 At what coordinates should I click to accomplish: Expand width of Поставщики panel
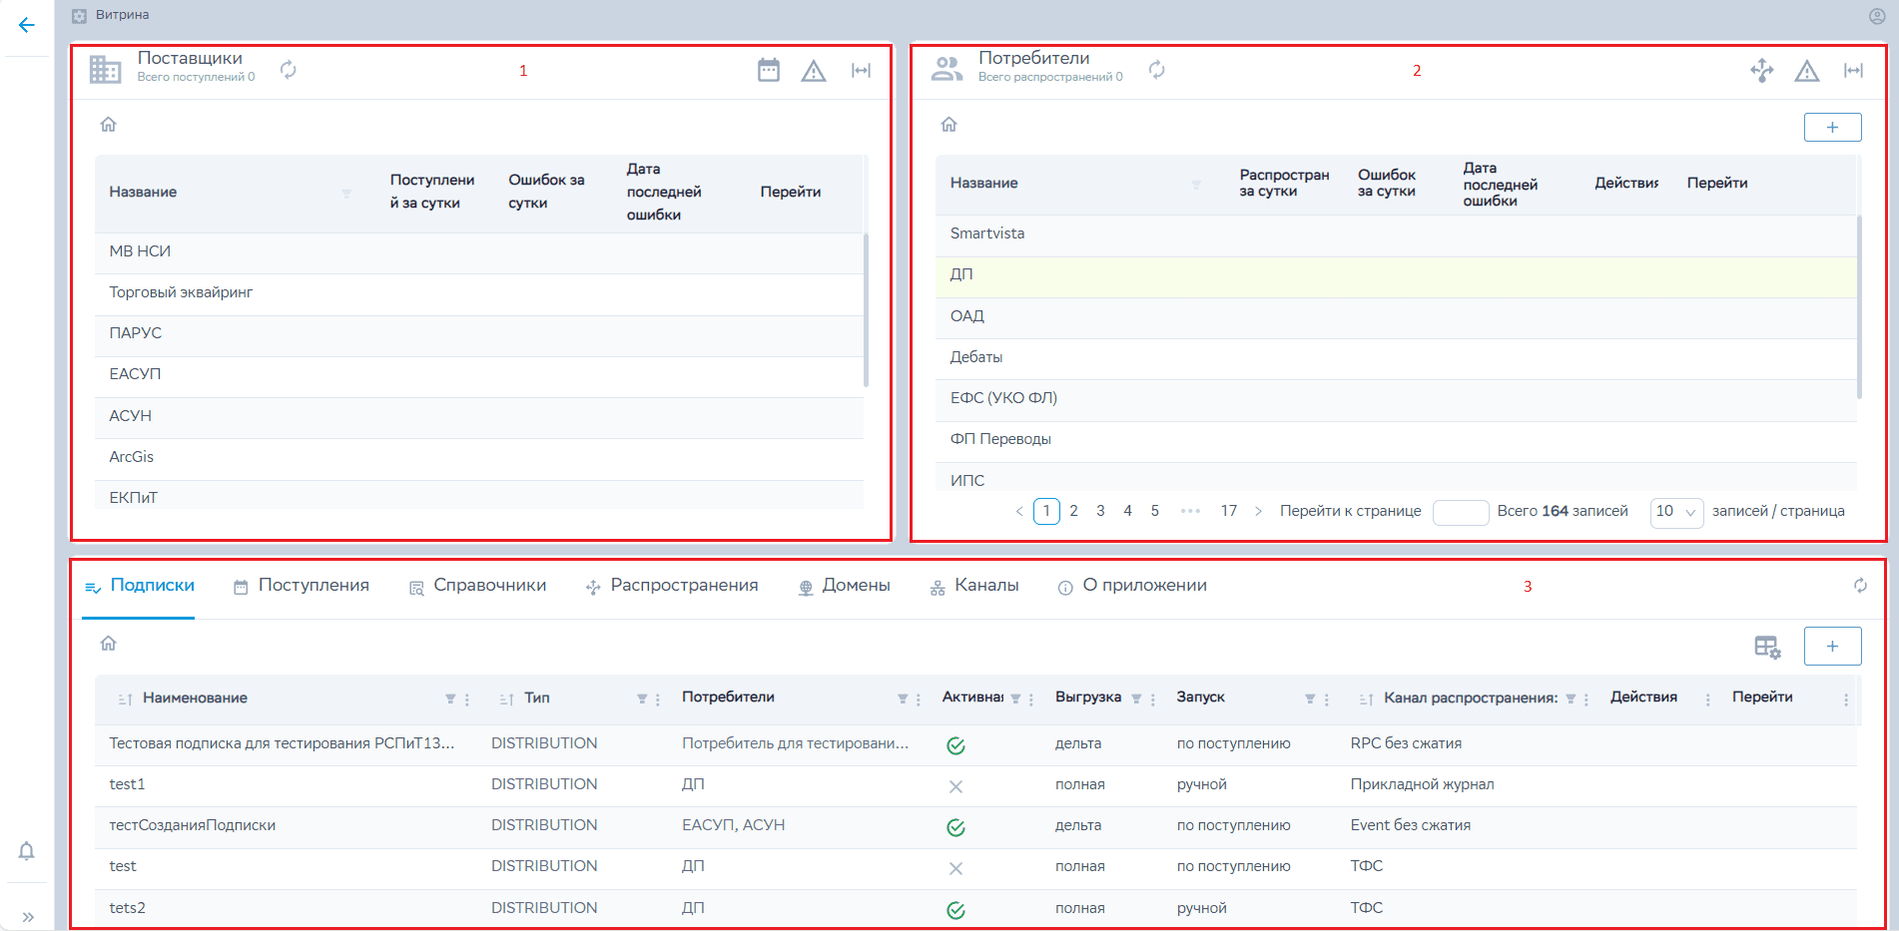861,70
